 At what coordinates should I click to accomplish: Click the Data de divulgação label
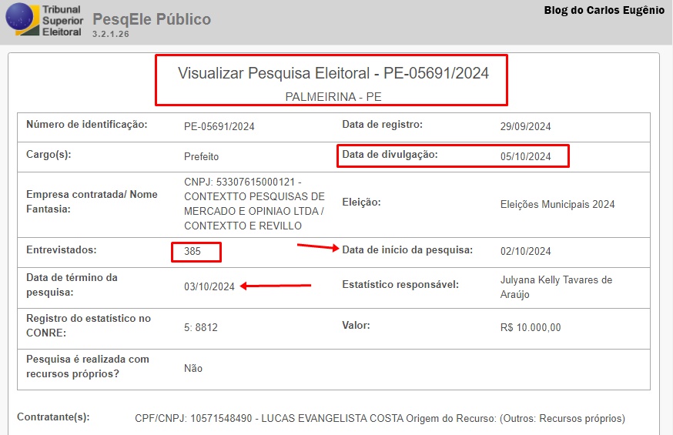[x=390, y=155]
